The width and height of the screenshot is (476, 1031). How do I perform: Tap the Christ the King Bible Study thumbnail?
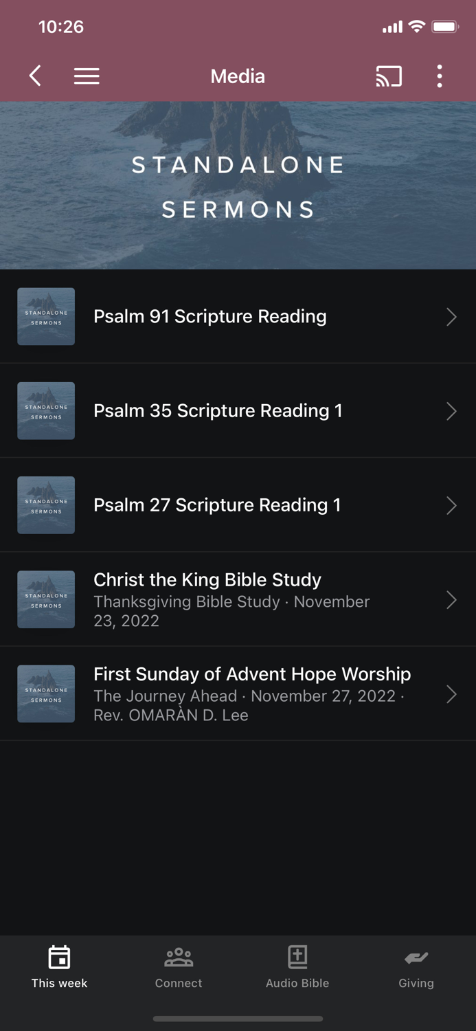click(45, 599)
